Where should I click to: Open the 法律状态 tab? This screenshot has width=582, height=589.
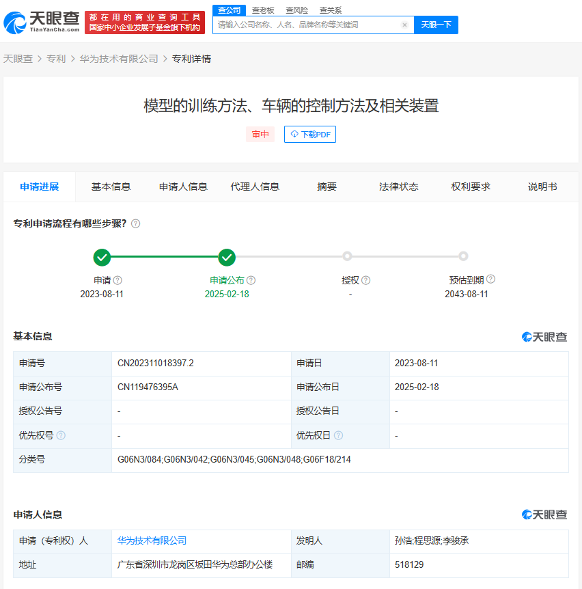point(399,187)
